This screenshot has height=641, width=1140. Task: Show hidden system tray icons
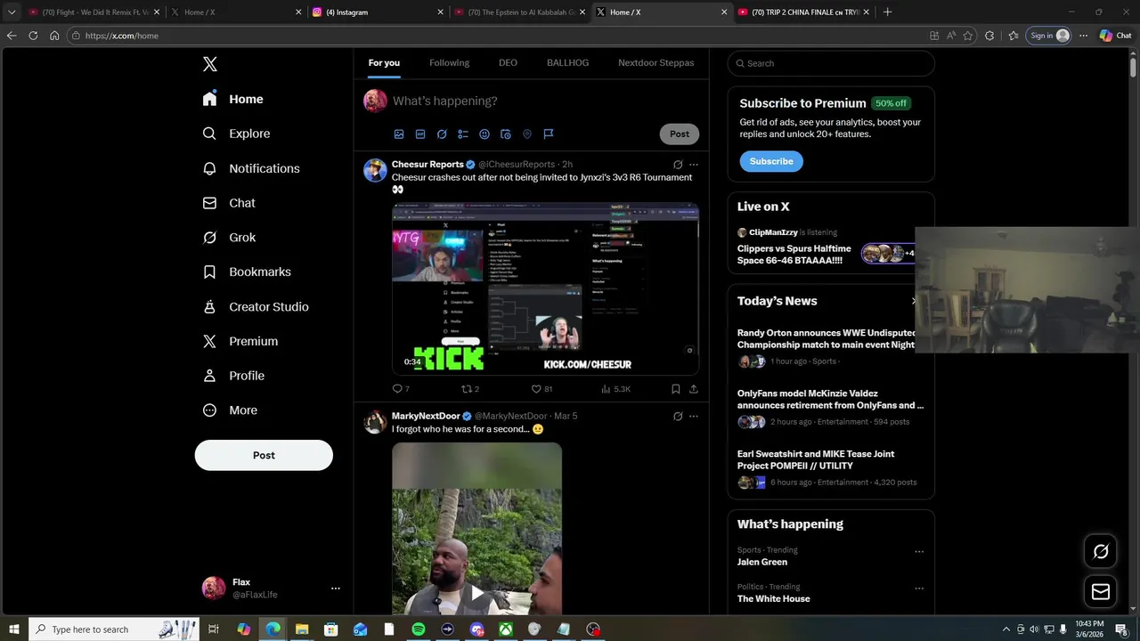pos(1006,629)
